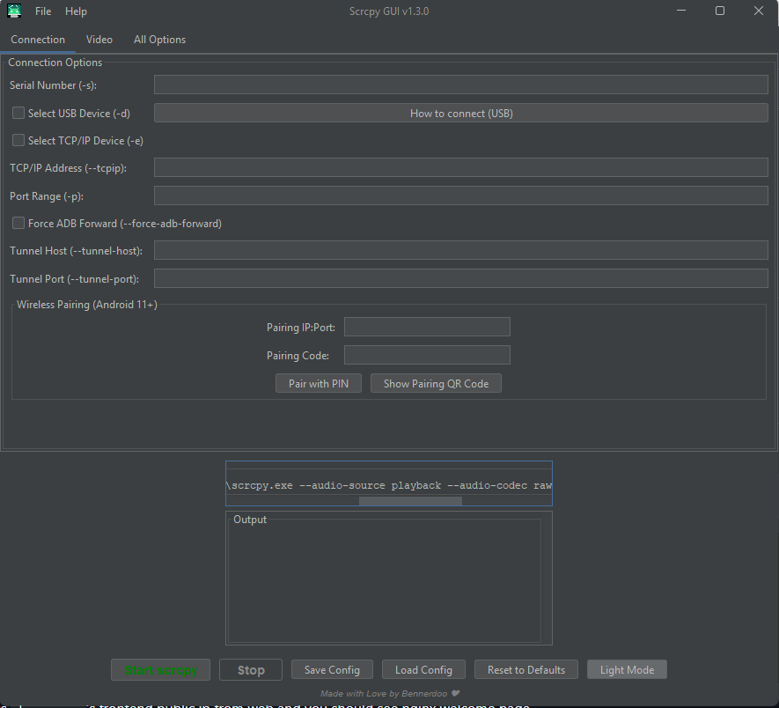Click Pair with PIN button

pyautogui.click(x=319, y=383)
